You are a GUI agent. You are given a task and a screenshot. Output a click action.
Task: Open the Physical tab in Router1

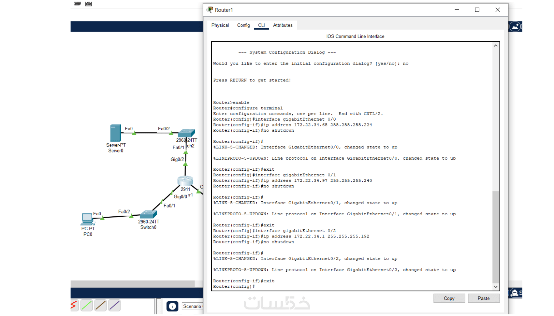tap(220, 25)
